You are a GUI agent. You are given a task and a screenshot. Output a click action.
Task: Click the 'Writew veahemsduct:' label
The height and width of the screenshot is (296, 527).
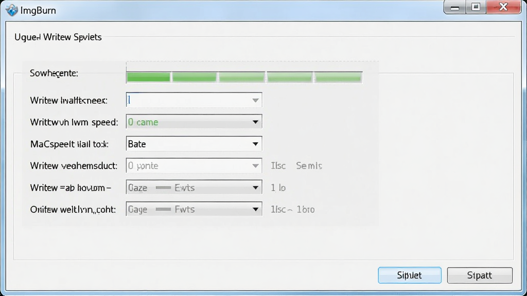tap(74, 166)
